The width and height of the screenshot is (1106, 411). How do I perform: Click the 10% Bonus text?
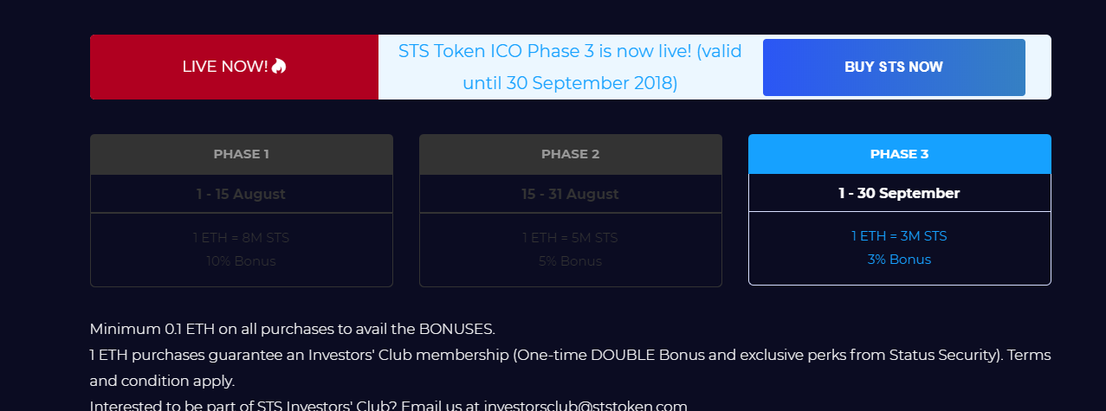pyautogui.click(x=242, y=260)
